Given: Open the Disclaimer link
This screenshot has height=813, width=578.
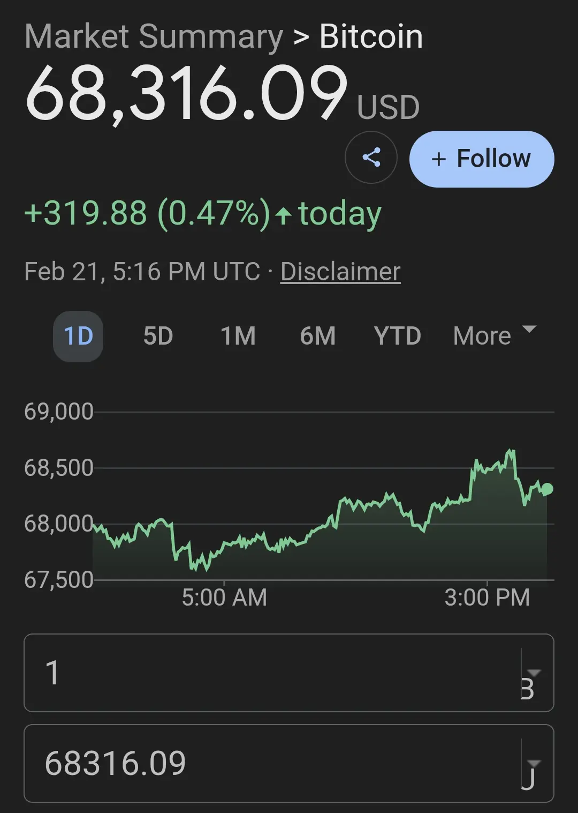Looking at the screenshot, I should tap(340, 272).
